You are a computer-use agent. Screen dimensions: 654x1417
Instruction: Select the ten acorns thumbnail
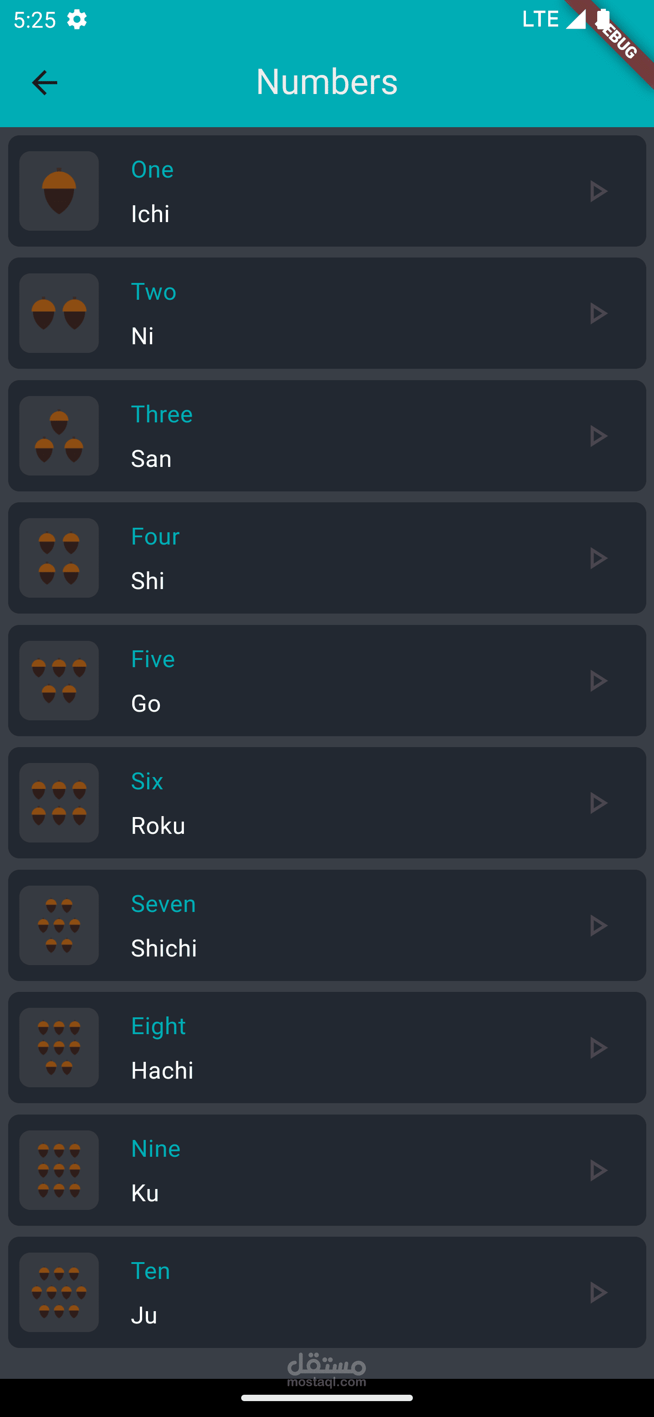pos(59,1293)
